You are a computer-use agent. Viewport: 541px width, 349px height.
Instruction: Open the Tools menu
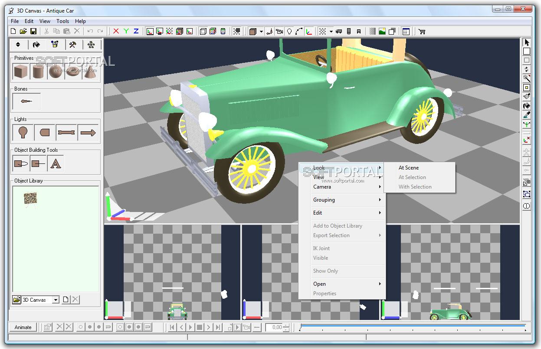tap(62, 21)
